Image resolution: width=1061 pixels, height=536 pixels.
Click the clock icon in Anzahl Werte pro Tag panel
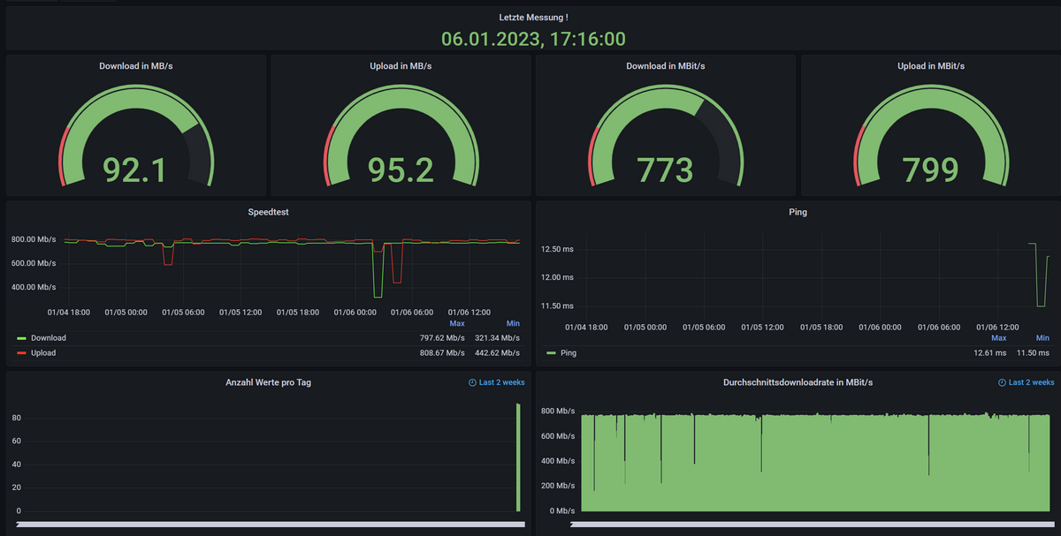472,382
